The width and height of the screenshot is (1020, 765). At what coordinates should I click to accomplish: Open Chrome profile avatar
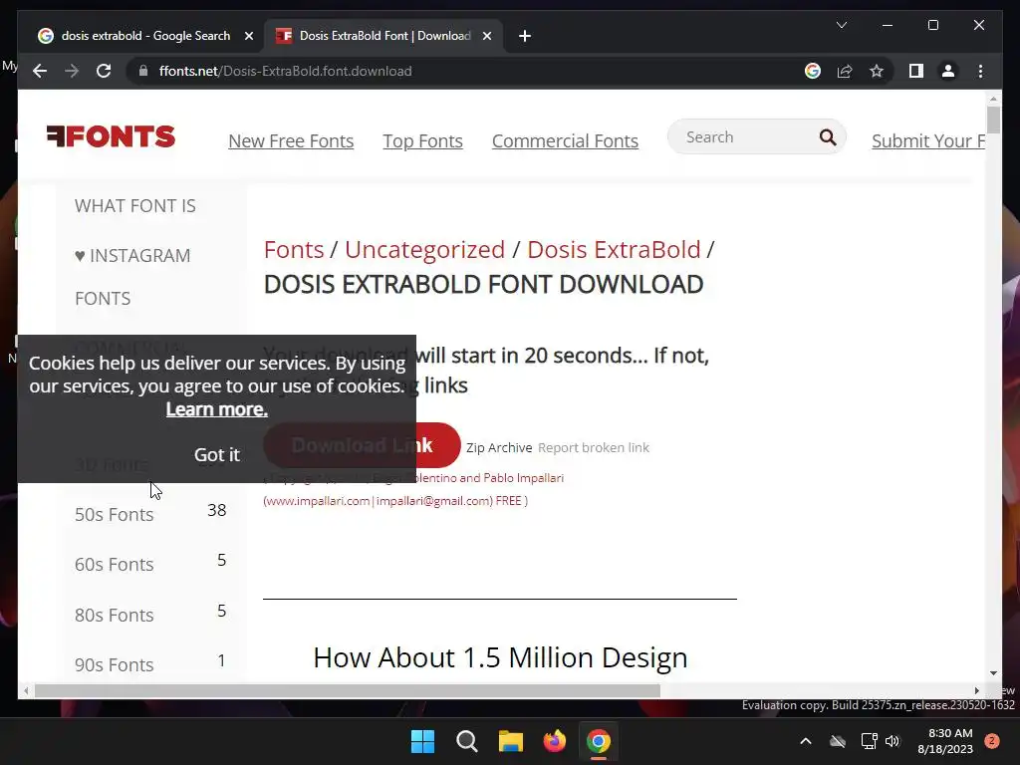pos(948,71)
